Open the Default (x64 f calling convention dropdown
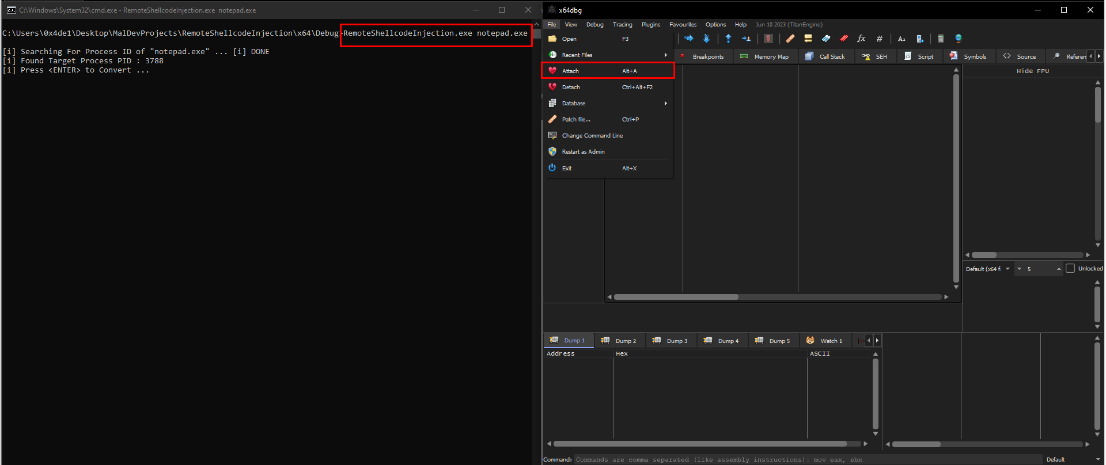1106x465 pixels. pos(988,269)
